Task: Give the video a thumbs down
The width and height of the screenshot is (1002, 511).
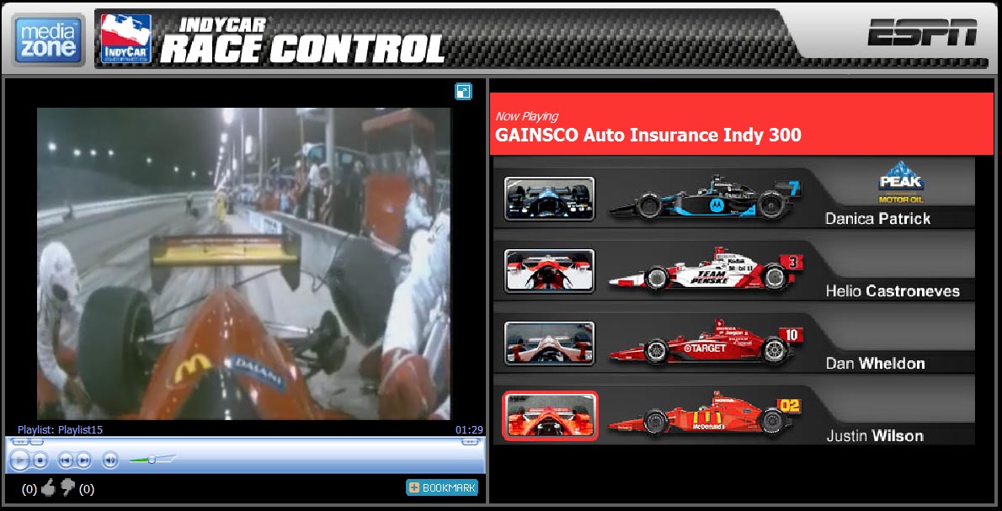Action: (x=67, y=488)
